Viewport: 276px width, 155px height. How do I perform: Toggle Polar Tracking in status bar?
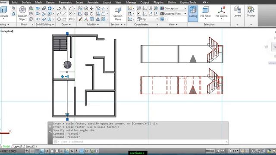click(x=47, y=151)
